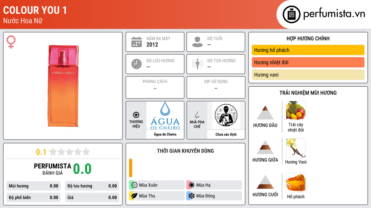Open the Água de Cheiro brand logo
The width and height of the screenshot is (371, 208).
165,116
